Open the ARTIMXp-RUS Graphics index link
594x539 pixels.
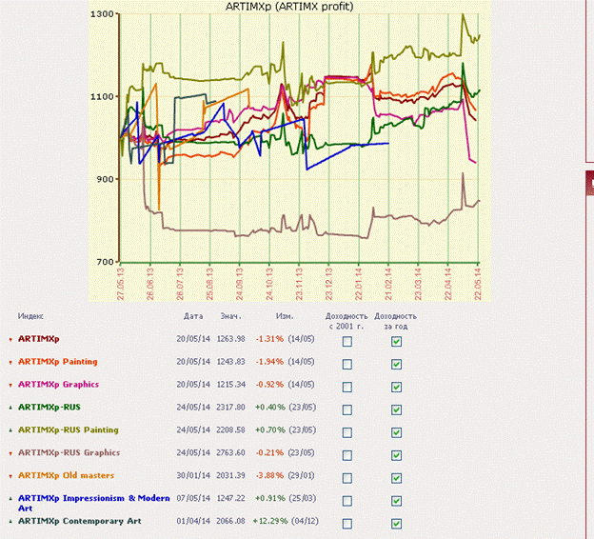click(x=69, y=452)
